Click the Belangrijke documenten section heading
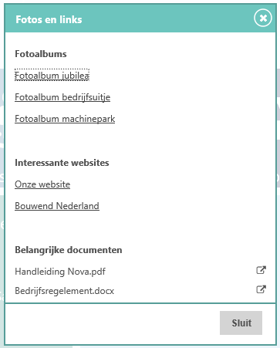The height and width of the screenshot is (348, 280). (69, 250)
